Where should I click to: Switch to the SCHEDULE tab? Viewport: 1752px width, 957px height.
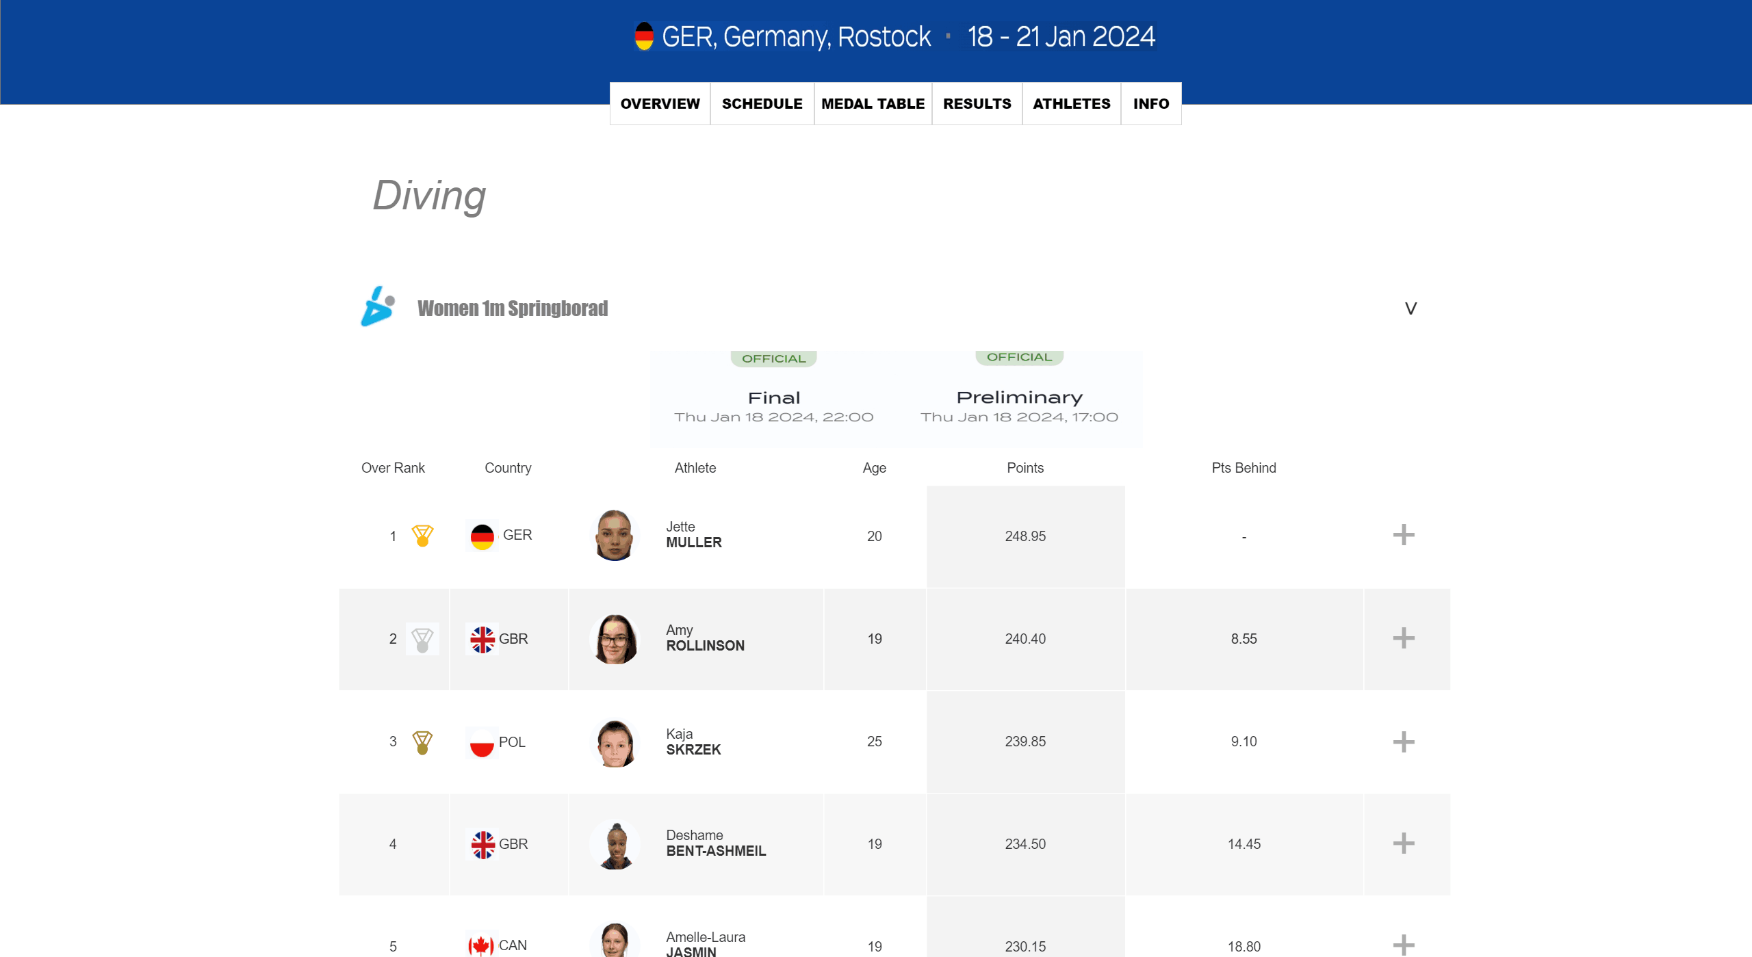coord(762,104)
